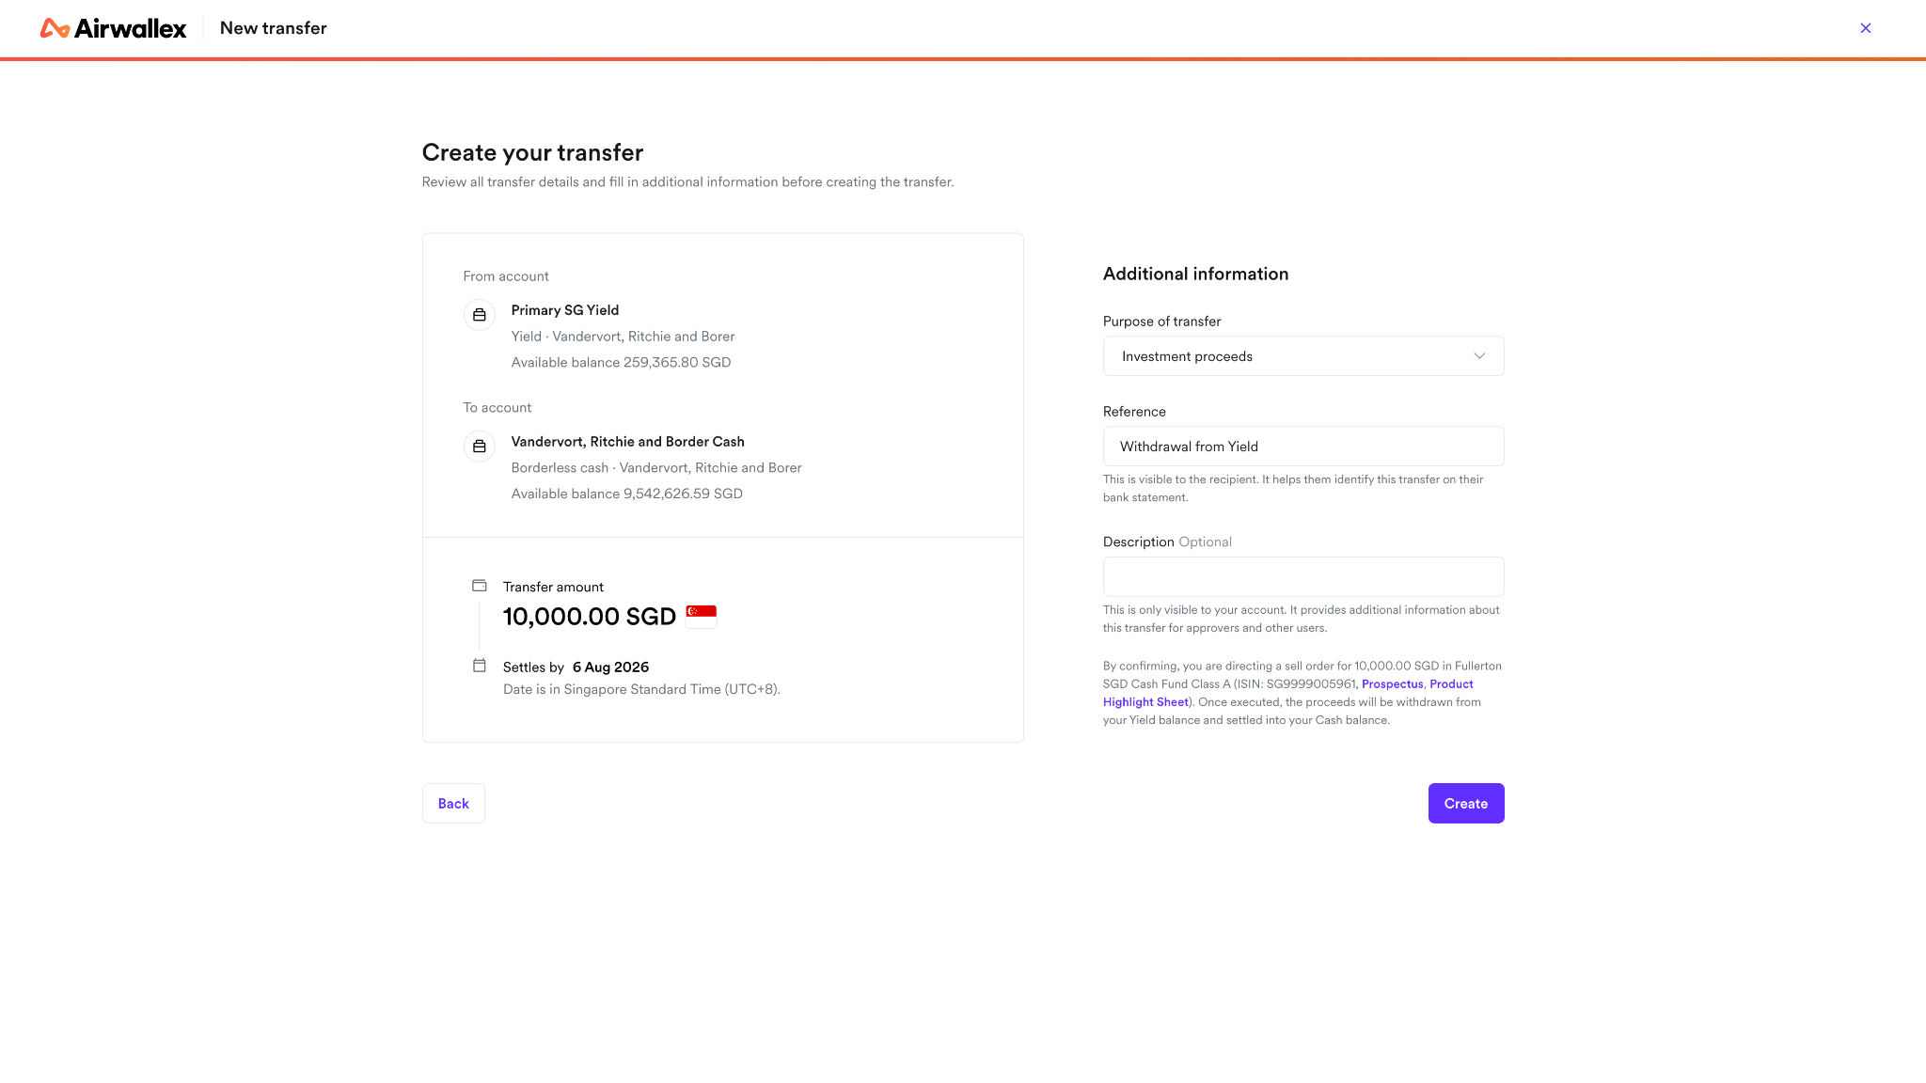Click the Settles by calendar icon
1926x1083 pixels.
480,666
